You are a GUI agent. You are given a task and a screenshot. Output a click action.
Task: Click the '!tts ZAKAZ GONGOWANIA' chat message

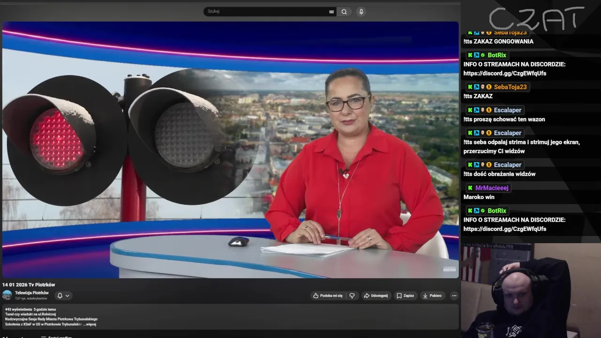point(498,42)
